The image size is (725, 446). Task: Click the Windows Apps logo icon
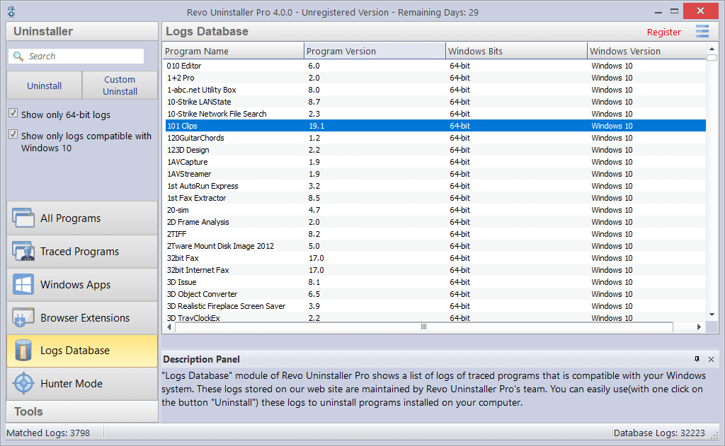click(23, 284)
